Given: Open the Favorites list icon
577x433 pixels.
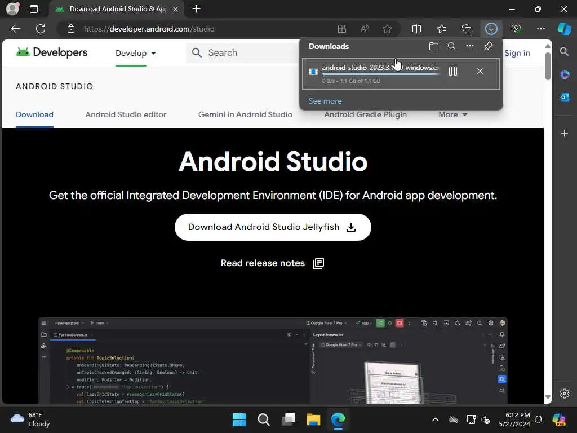Looking at the screenshot, I should (442, 29).
